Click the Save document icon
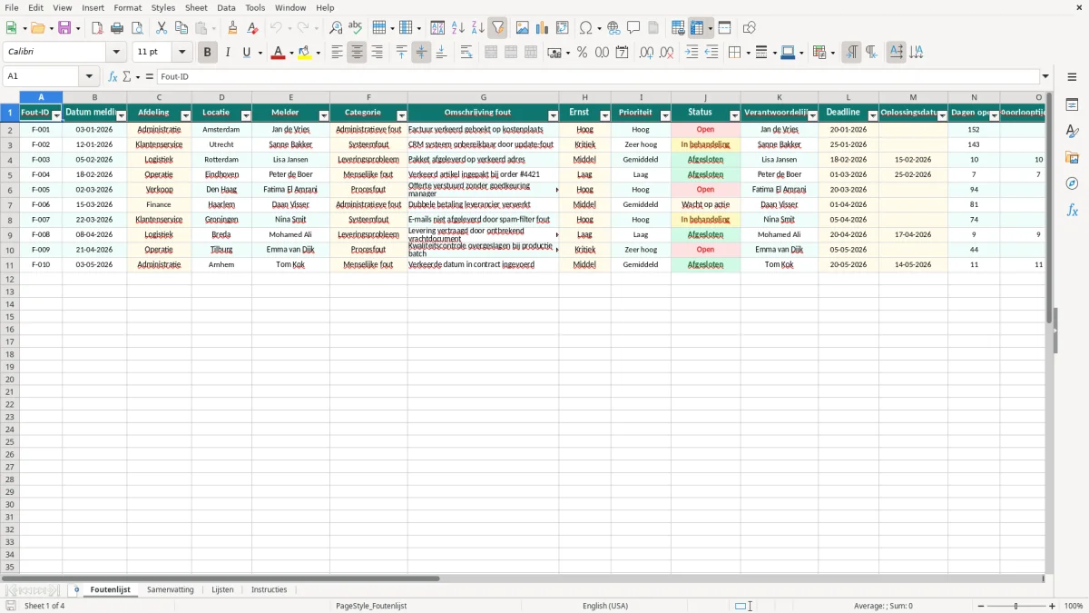Viewport: 1089px width, 613px height. (64, 28)
